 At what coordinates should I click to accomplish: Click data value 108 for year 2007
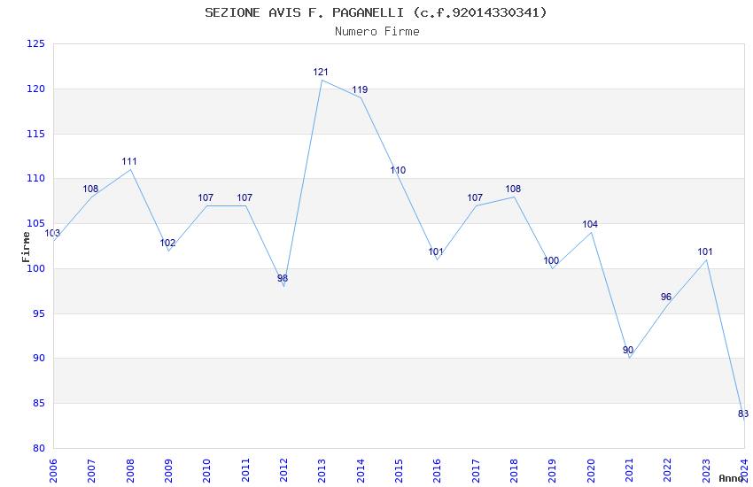click(90, 189)
